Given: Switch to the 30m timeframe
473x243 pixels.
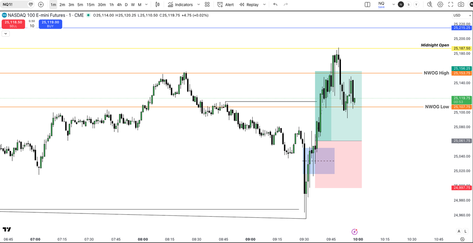Looking at the screenshot, I should pyautogui.click(x=102, y=5).
